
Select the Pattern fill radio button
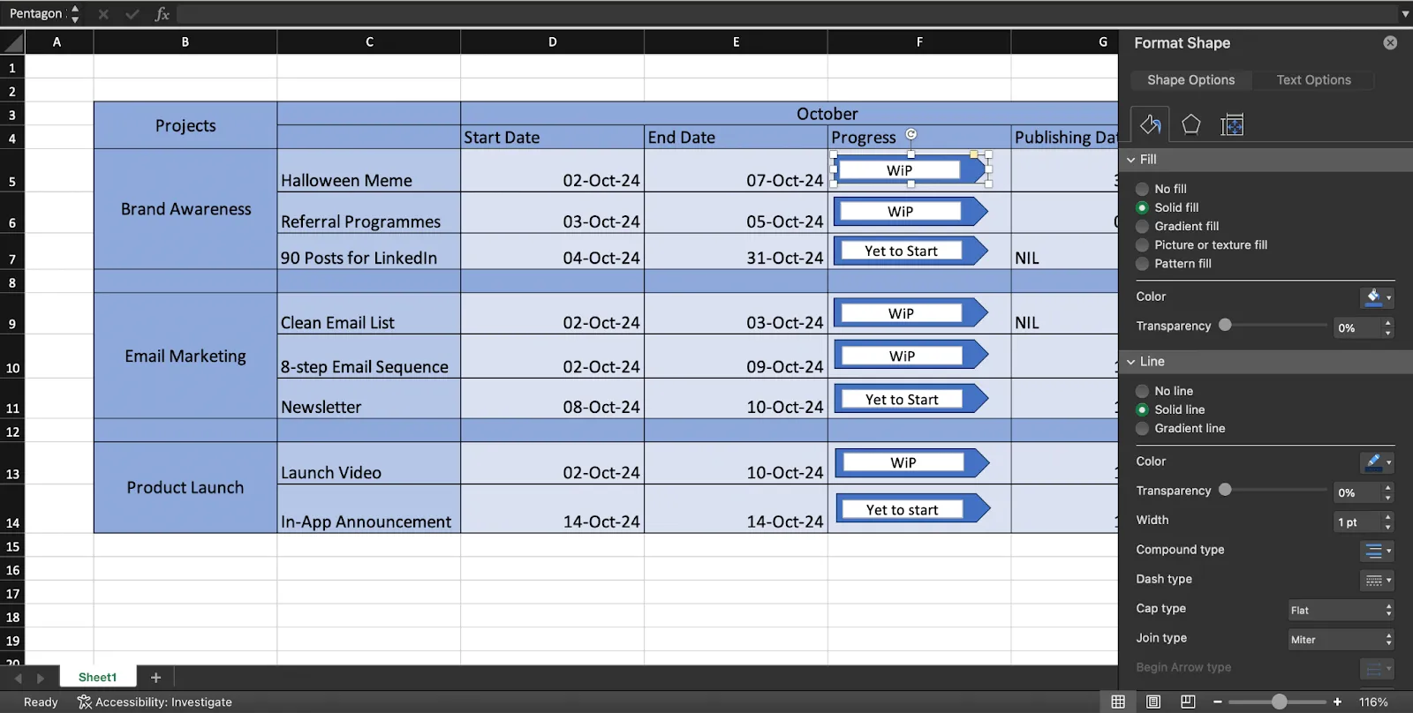point(1142,263)
